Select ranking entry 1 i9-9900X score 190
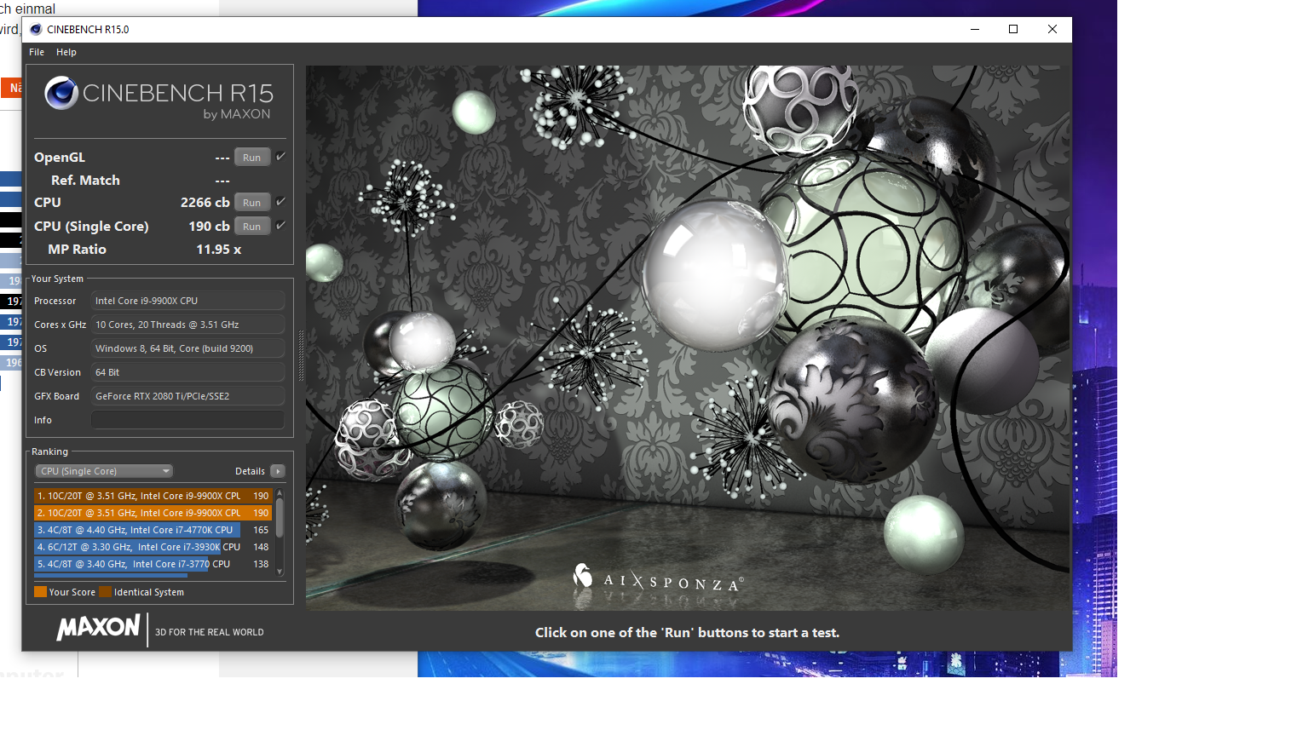The image size is (1309, 736). [153, 496]
